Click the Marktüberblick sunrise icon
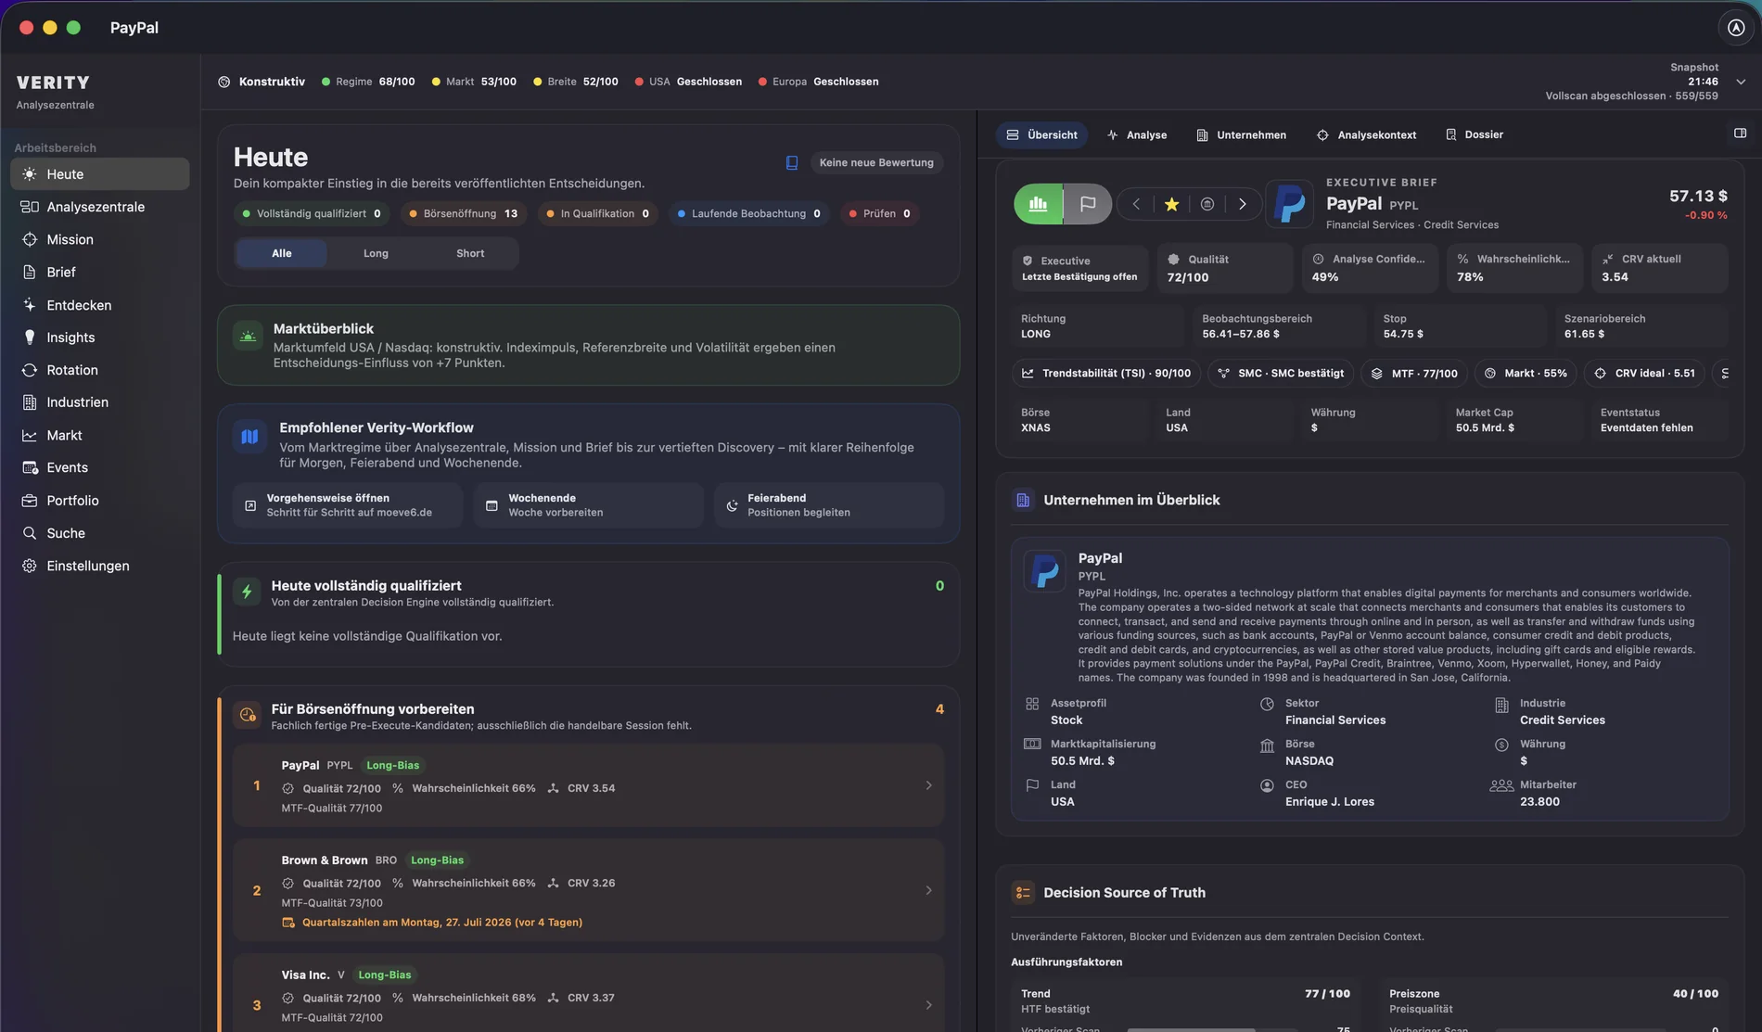This screenshot has width=1762, height=1032. click(248, 337)
